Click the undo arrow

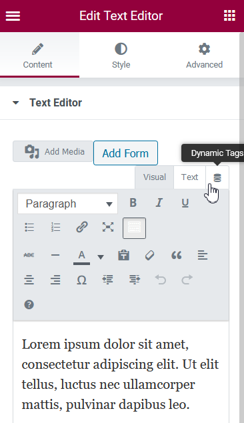161,280
